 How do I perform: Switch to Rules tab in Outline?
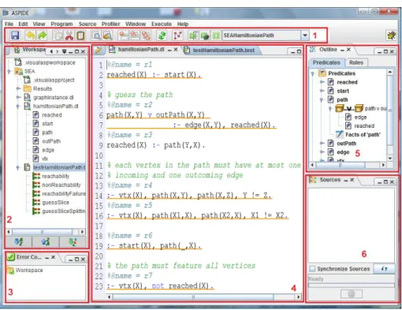[x=356, y=62]
